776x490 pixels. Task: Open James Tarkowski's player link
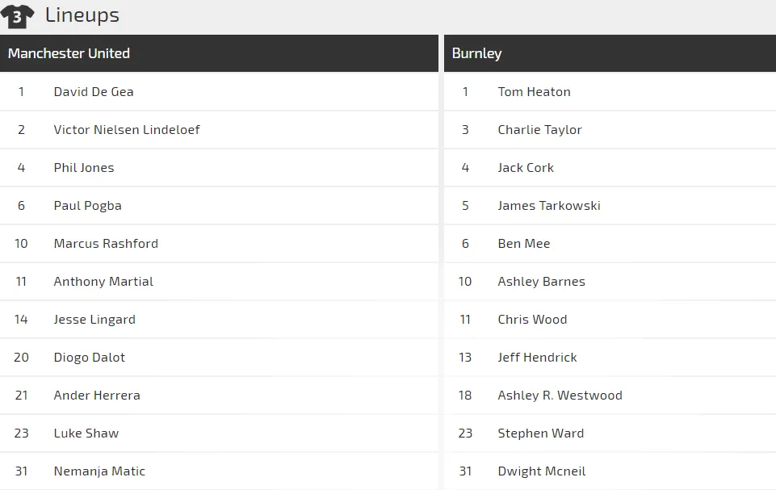click(x=549, y=205)
